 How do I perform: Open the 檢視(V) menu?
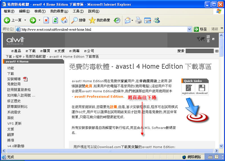(40, 11)
